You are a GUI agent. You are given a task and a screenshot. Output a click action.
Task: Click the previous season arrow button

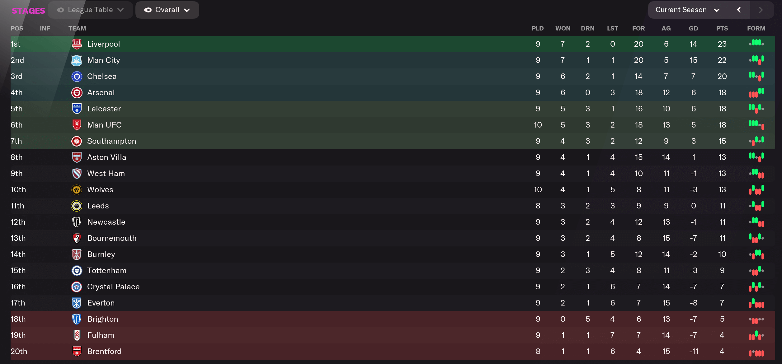(x=739, y=10)
